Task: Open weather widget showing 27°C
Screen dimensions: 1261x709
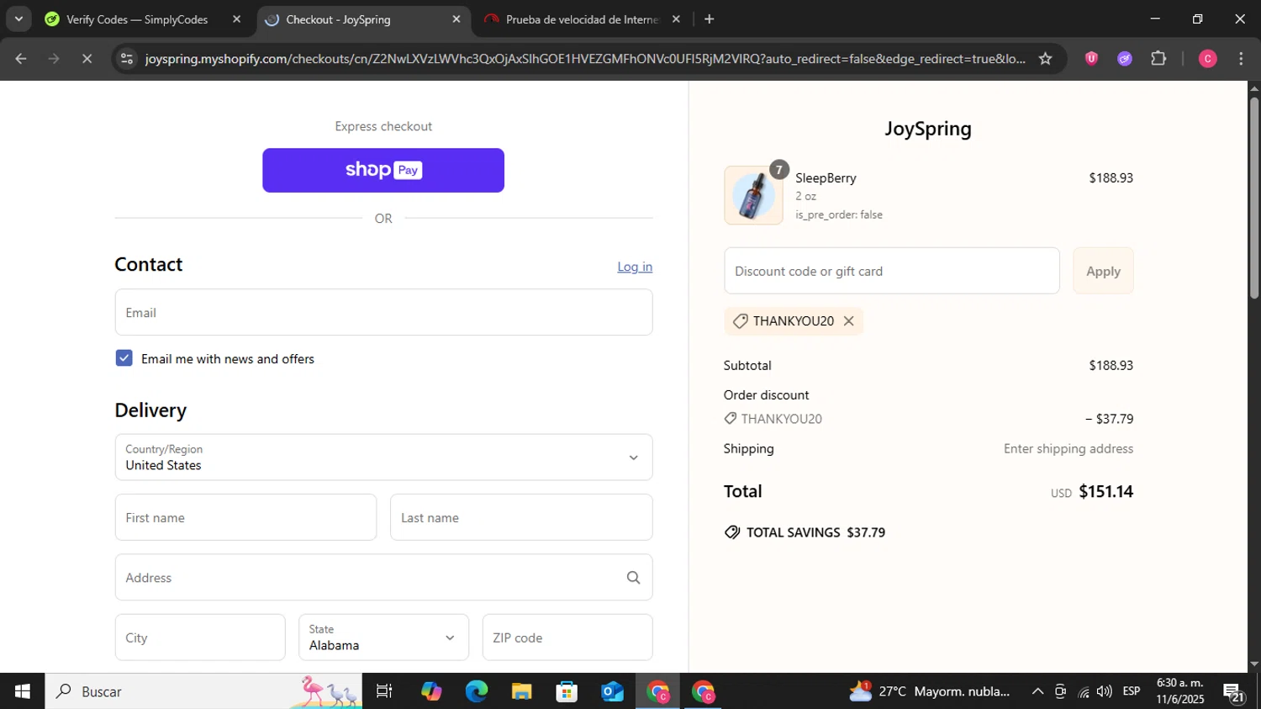Action: [x=930, y=691]
